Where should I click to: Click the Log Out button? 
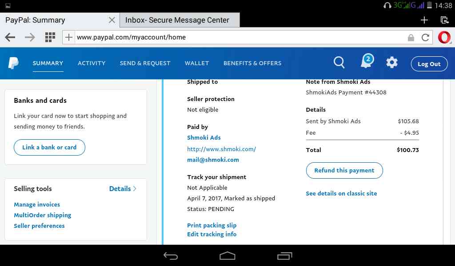click(429, 64)
